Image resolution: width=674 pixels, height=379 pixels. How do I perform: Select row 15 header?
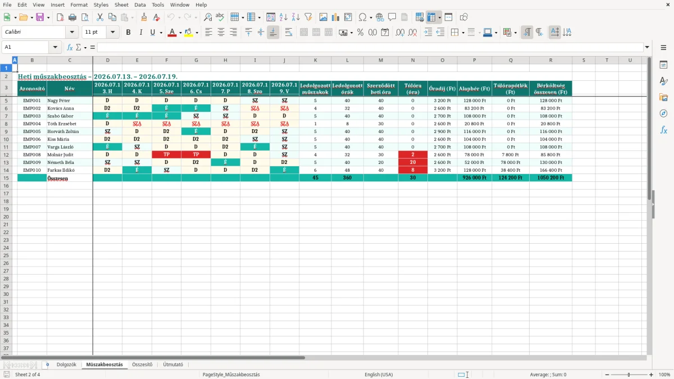pos(6,177)
